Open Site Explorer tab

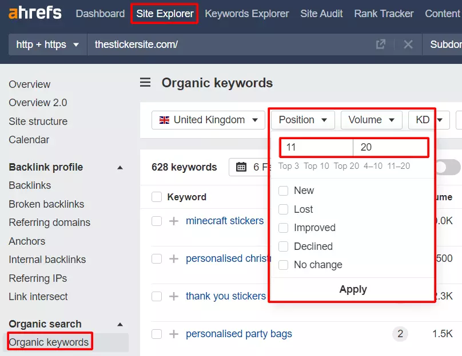pos(165,14)
